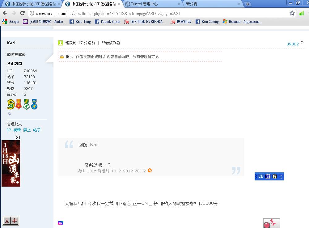Image resolution: width=309 pixels, height=228 pixels.
Task: Toggle the CH input language indicator
Action: pyautogui.click(x=261, y=176)
